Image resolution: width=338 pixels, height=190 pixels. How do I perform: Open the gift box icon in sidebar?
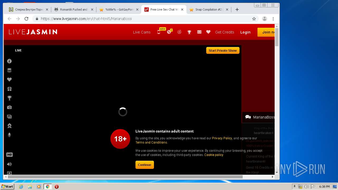coord(9,89)
